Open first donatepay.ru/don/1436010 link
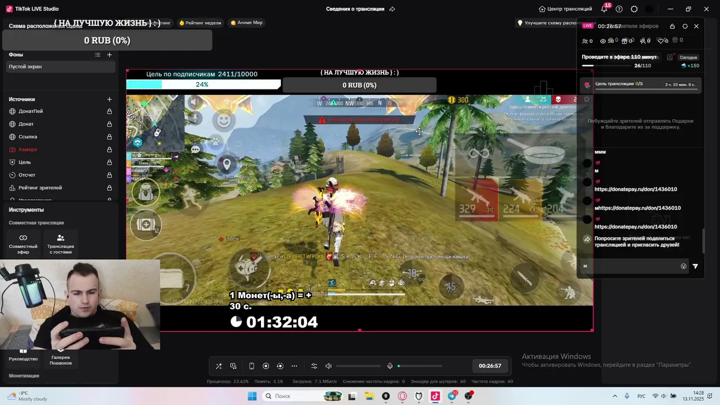This screenshot has width=720, height=405. [x=636, y=189]
